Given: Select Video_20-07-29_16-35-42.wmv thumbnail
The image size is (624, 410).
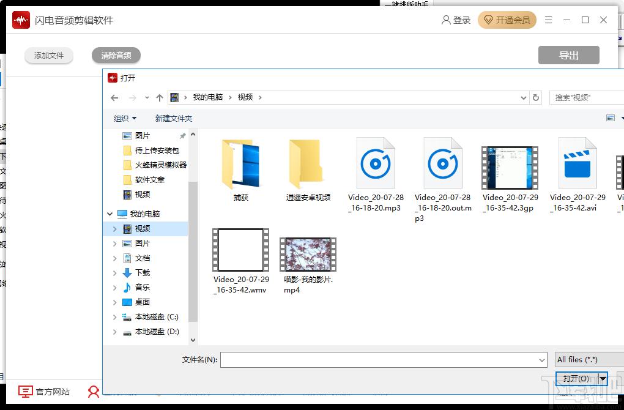Looking at the screenshot, I should (x=241, y=250).
